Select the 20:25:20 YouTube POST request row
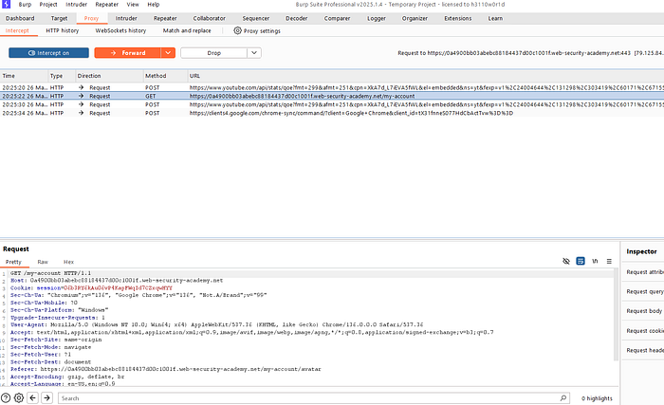Image resolution: width=664 pixels, height=405 pixels. (x=332, y=87)
